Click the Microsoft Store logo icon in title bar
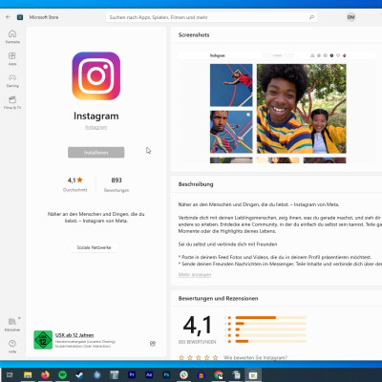382x382 pixels. click(20, 17)
